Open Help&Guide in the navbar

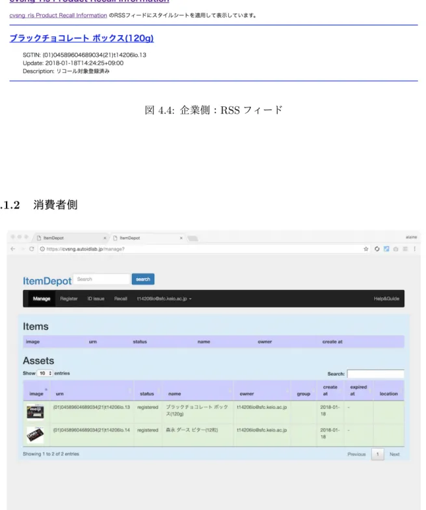click(386, 298)
